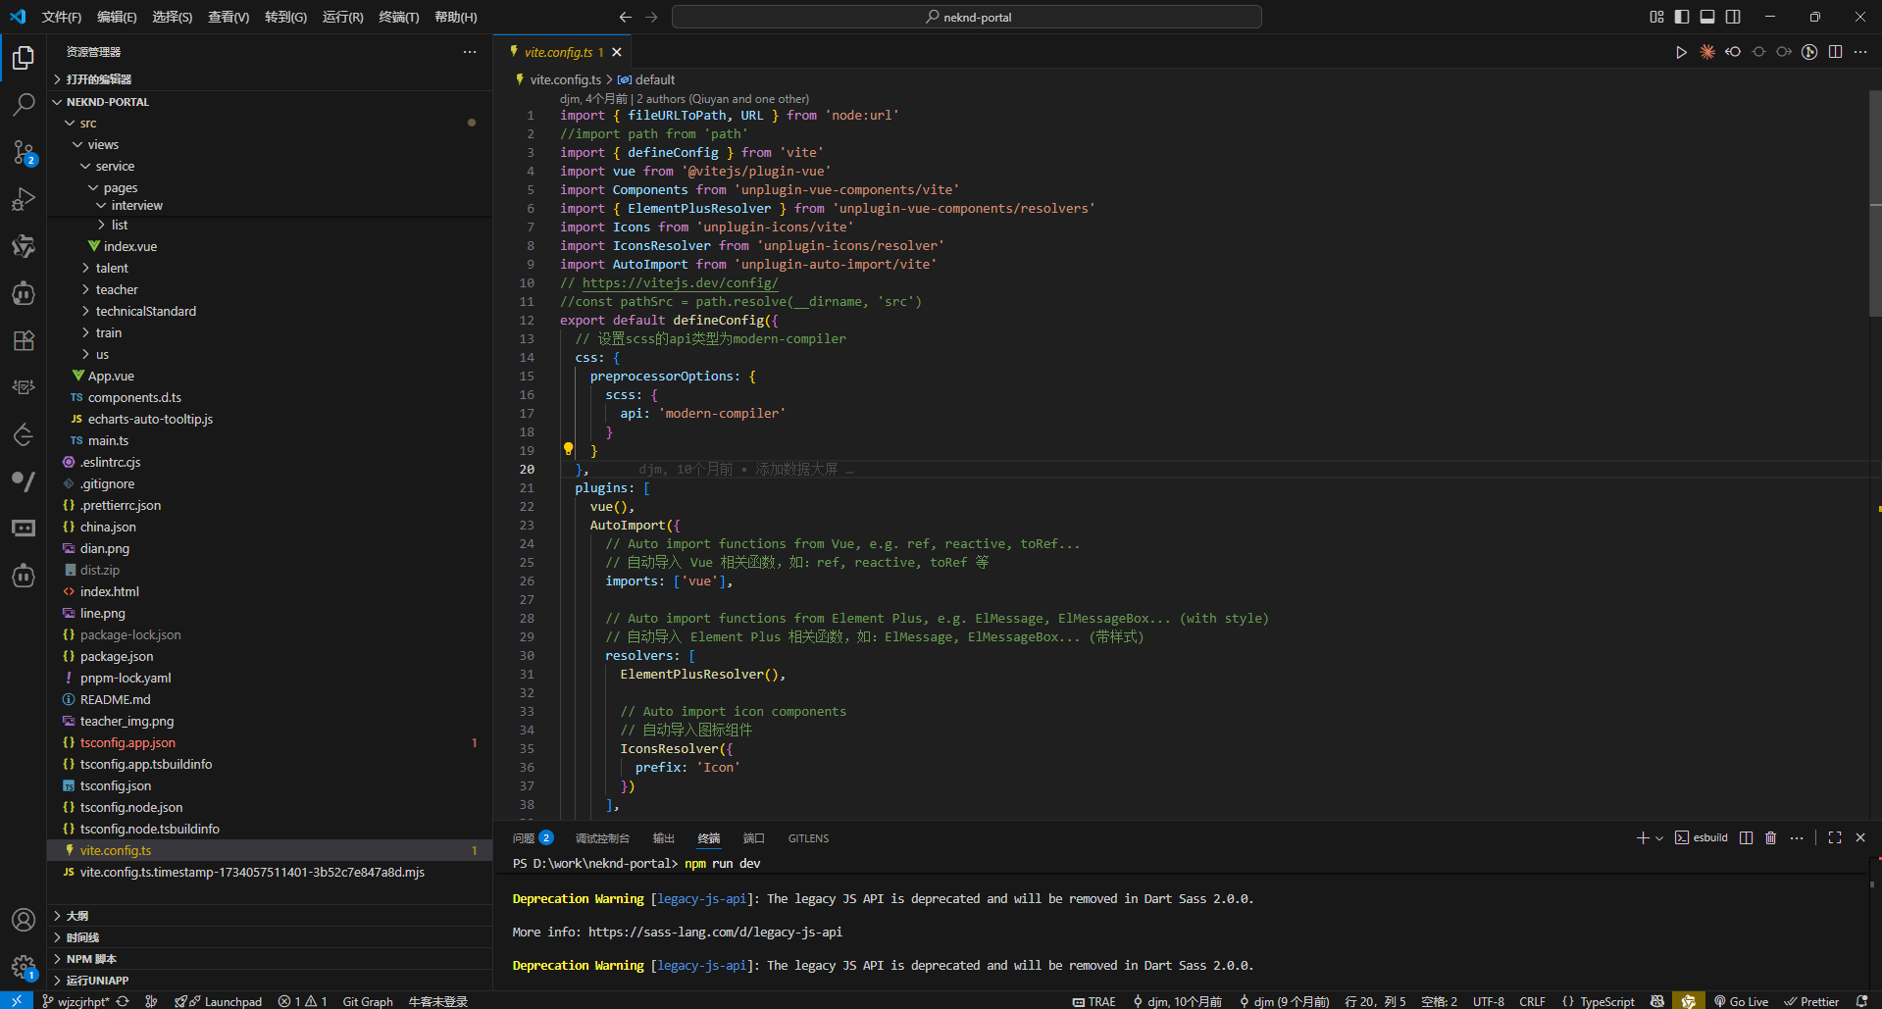Click the legacy-js-api link in terminal
This screenshot has height=1009, width=1882.
tap(702, 898)
